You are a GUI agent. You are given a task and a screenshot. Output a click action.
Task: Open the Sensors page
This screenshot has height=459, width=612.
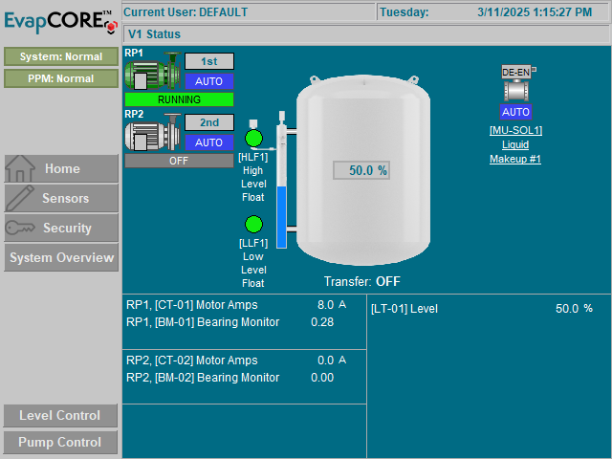pos(61,198)
